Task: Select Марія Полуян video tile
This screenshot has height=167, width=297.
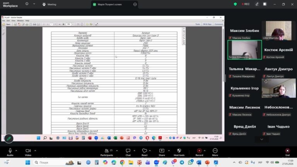Action: coord(278,88)
